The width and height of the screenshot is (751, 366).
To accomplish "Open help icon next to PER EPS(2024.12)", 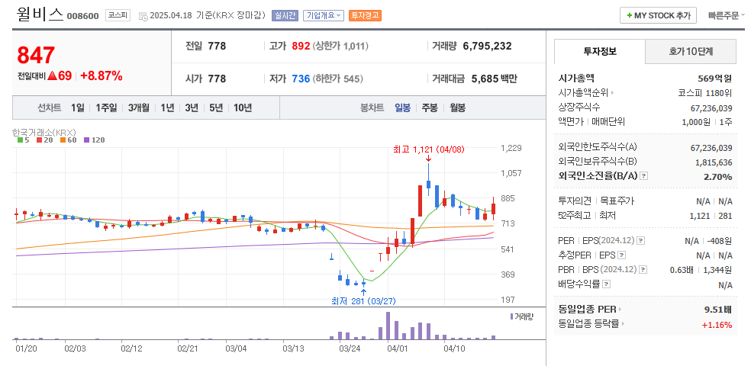I will pos(641,240).
